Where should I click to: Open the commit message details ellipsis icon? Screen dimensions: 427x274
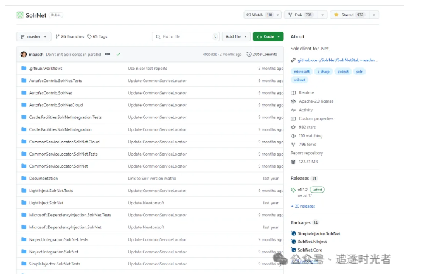pos(108,54)
